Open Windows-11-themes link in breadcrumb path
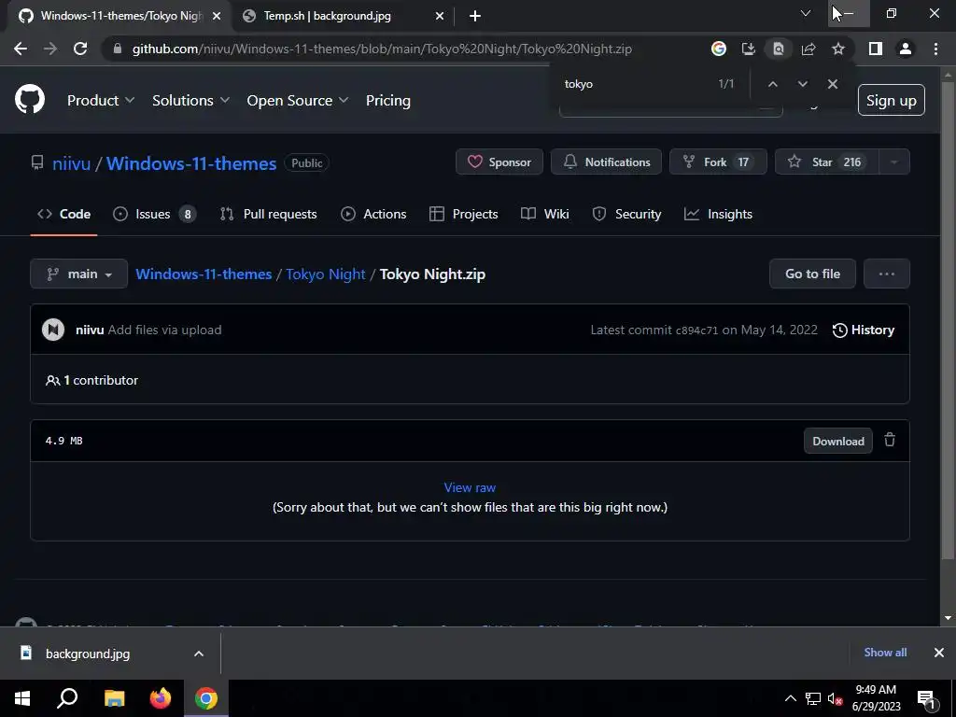Screen dimensions: 956x717 coord(204,274)
